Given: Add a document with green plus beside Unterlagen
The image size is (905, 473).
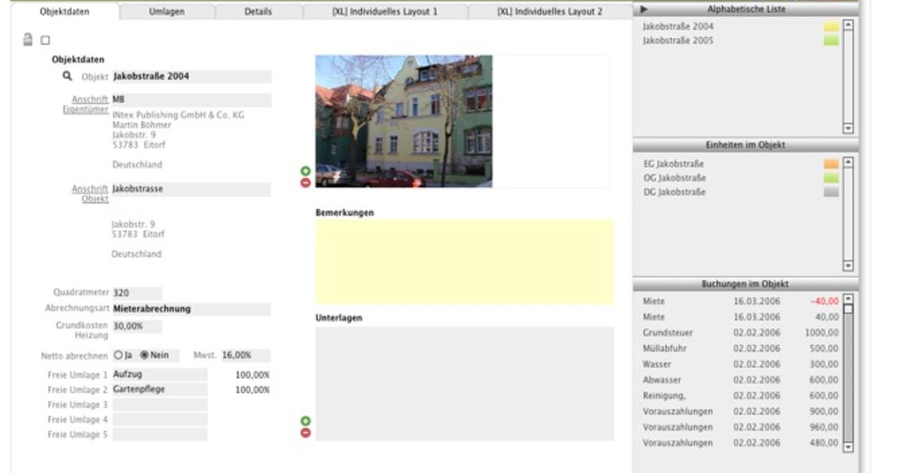Looking at the screenshot, I should (x=304, y=422).
